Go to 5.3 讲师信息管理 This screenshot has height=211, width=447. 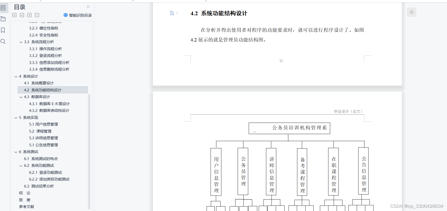[43, 138]
